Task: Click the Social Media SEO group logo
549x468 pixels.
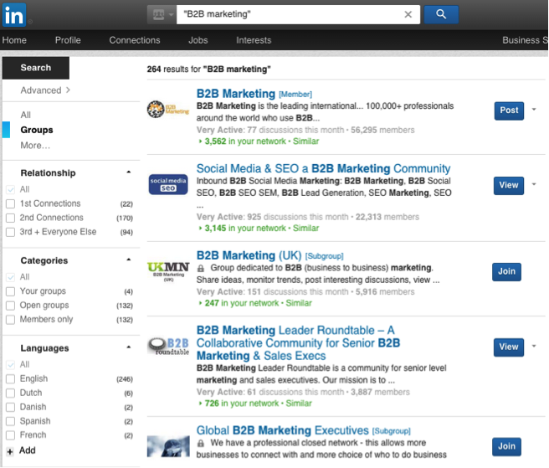Action: click(x=167, y=184)
